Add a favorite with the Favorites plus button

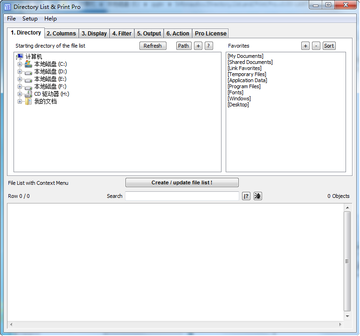(305, 46)
